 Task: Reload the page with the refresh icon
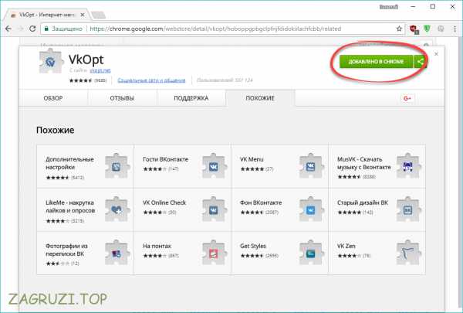[x=32, y=29]
